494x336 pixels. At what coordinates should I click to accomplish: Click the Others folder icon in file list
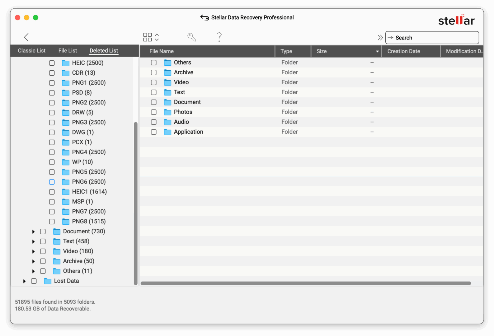[x=168, y=63]
